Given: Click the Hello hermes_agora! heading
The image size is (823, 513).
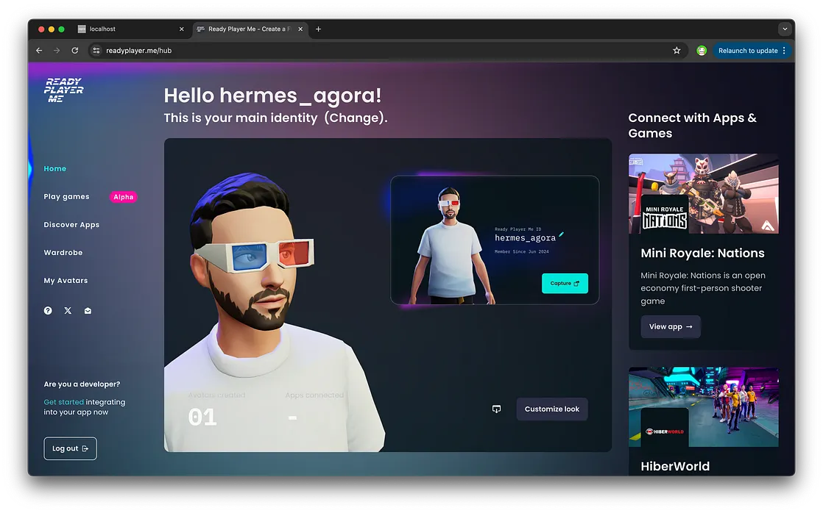Looking at the screenshot, I should tap(272, 96).
